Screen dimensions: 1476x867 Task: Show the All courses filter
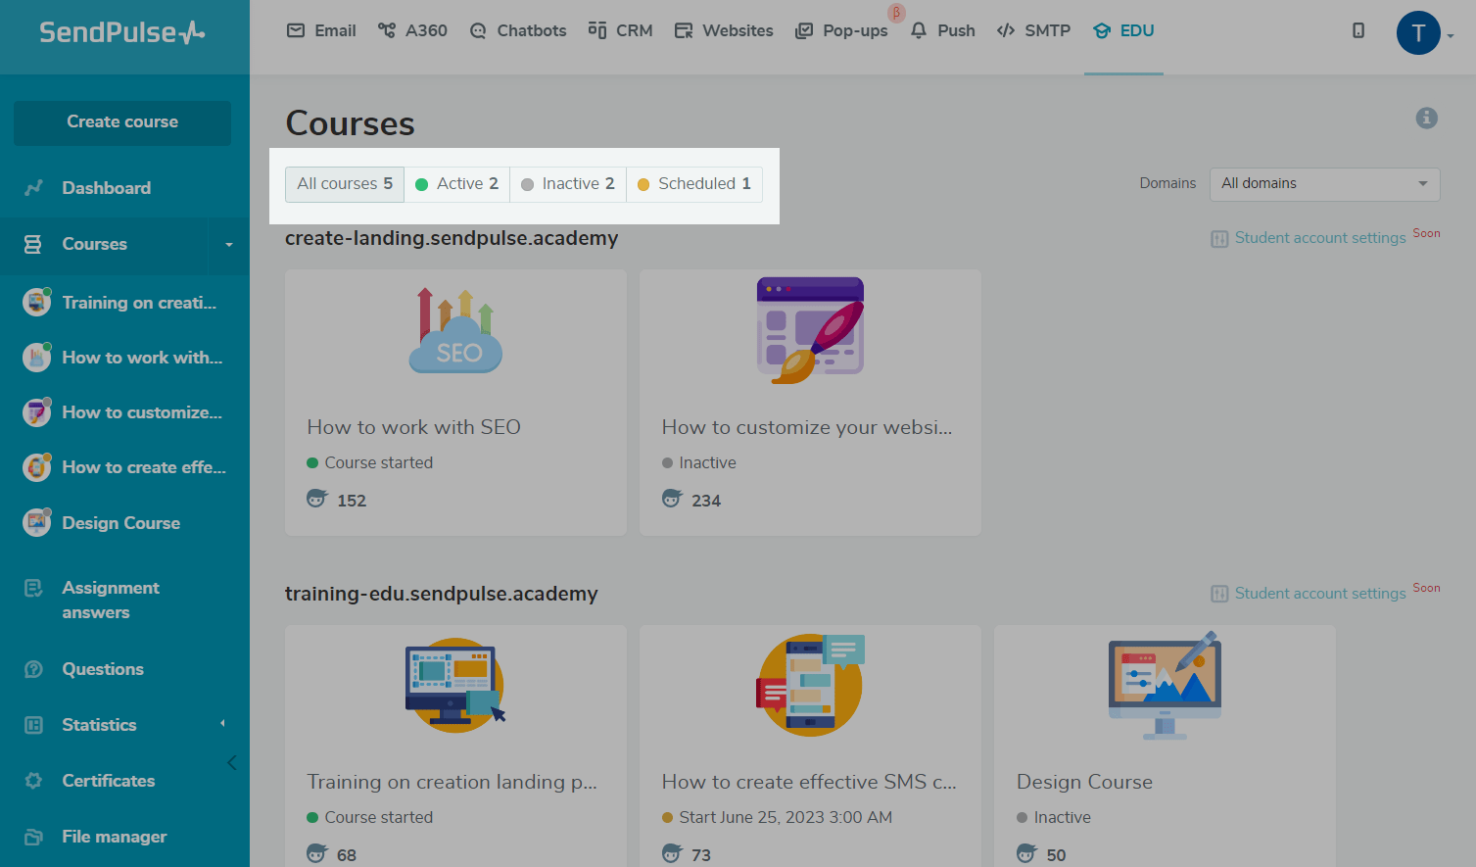345,184
